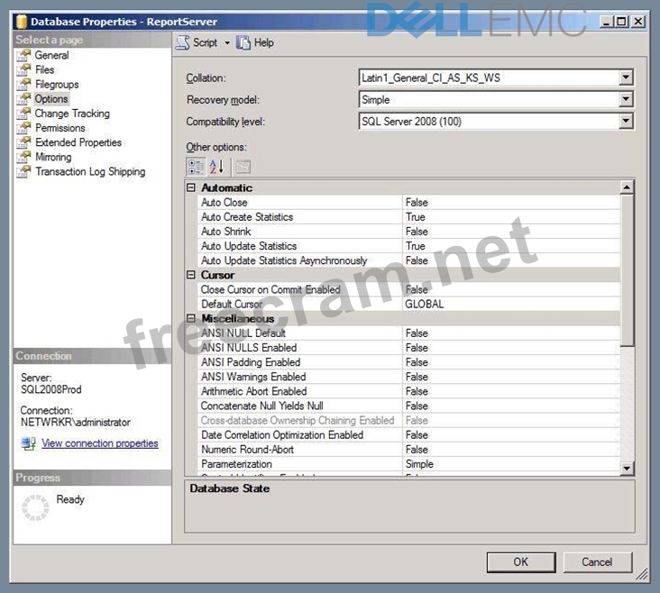This screenshot has width=660, height=593.
Task: Collapse the Cursor category
Action: pyautogui.click(x=191, y=275)
